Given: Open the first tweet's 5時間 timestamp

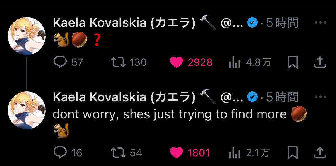Looking at the screenshot, I should point(282,23).
